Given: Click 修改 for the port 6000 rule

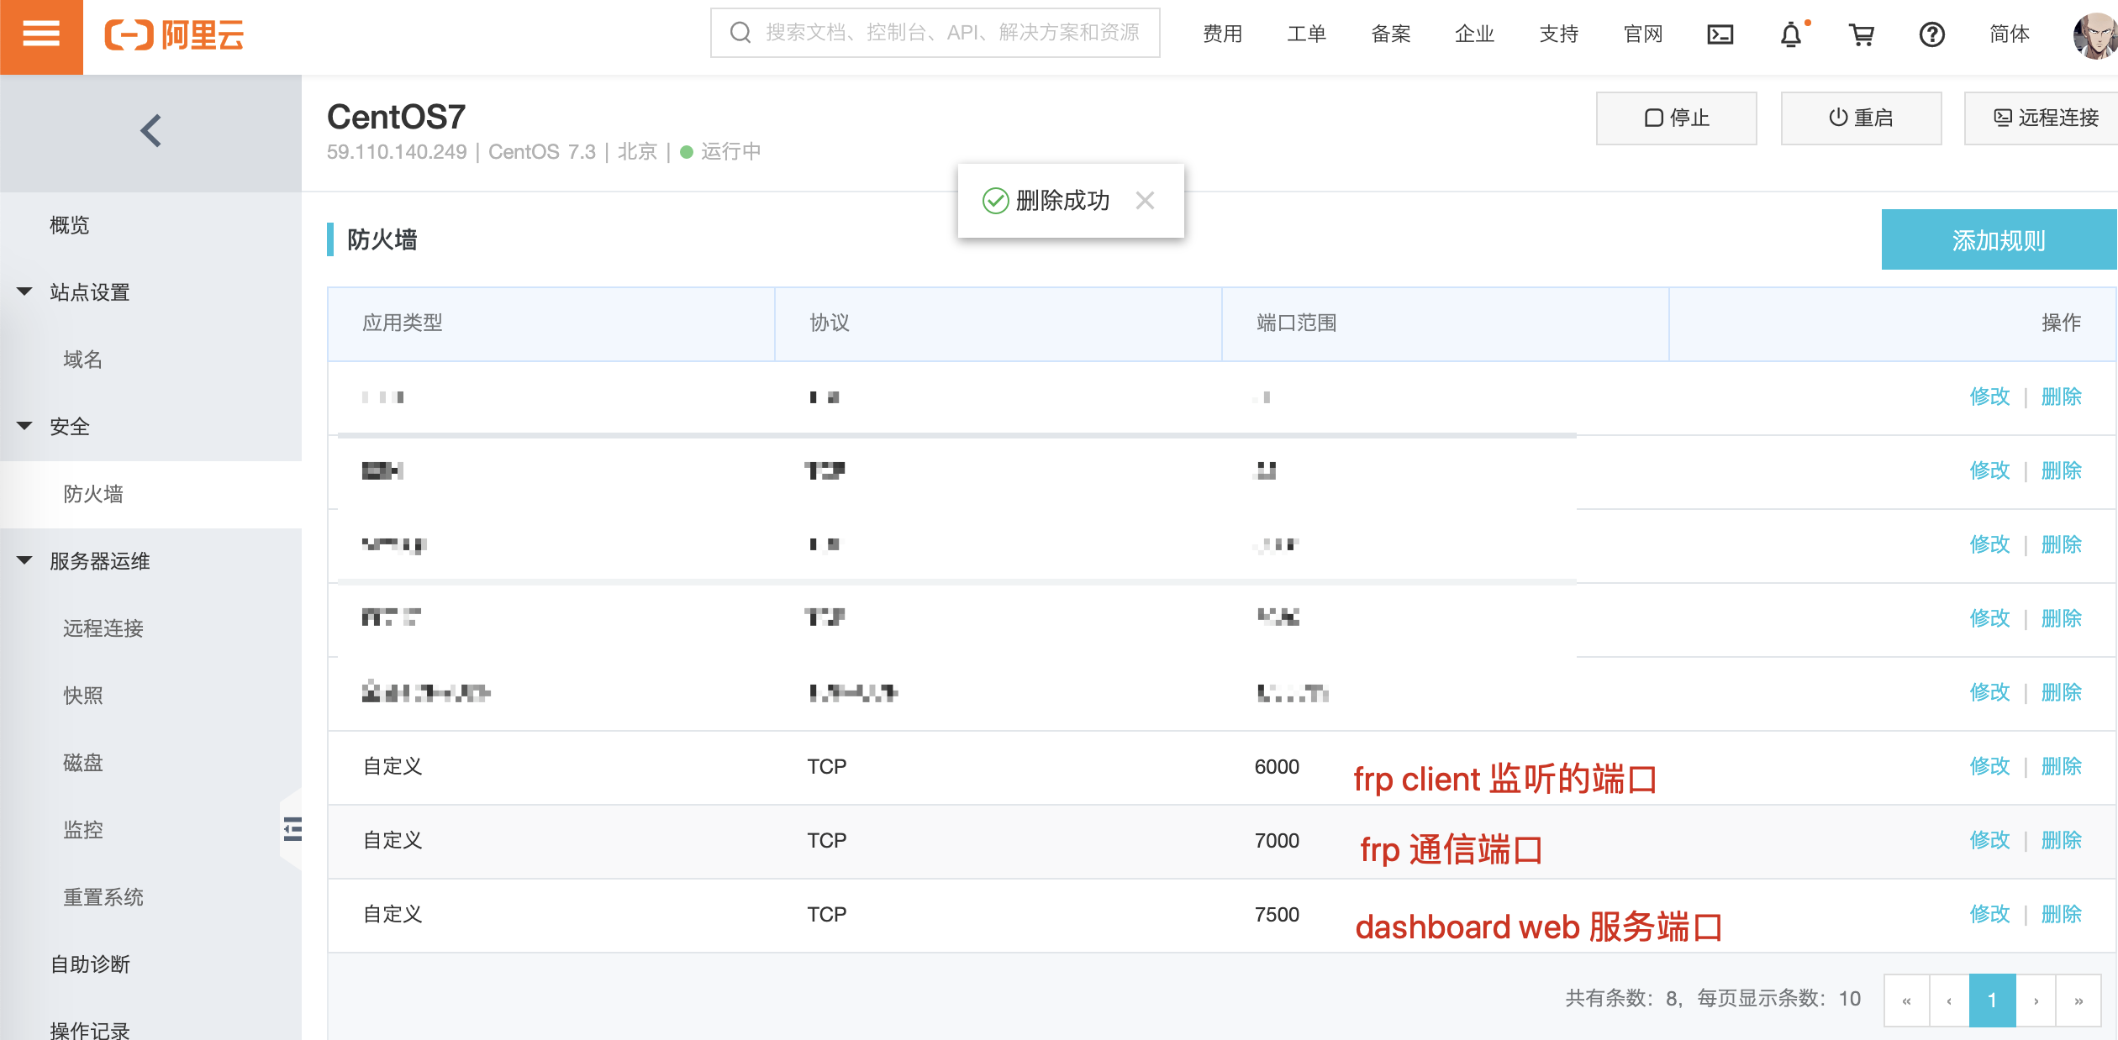Looking at the screenshot, I should click(x=1989, y=766).
